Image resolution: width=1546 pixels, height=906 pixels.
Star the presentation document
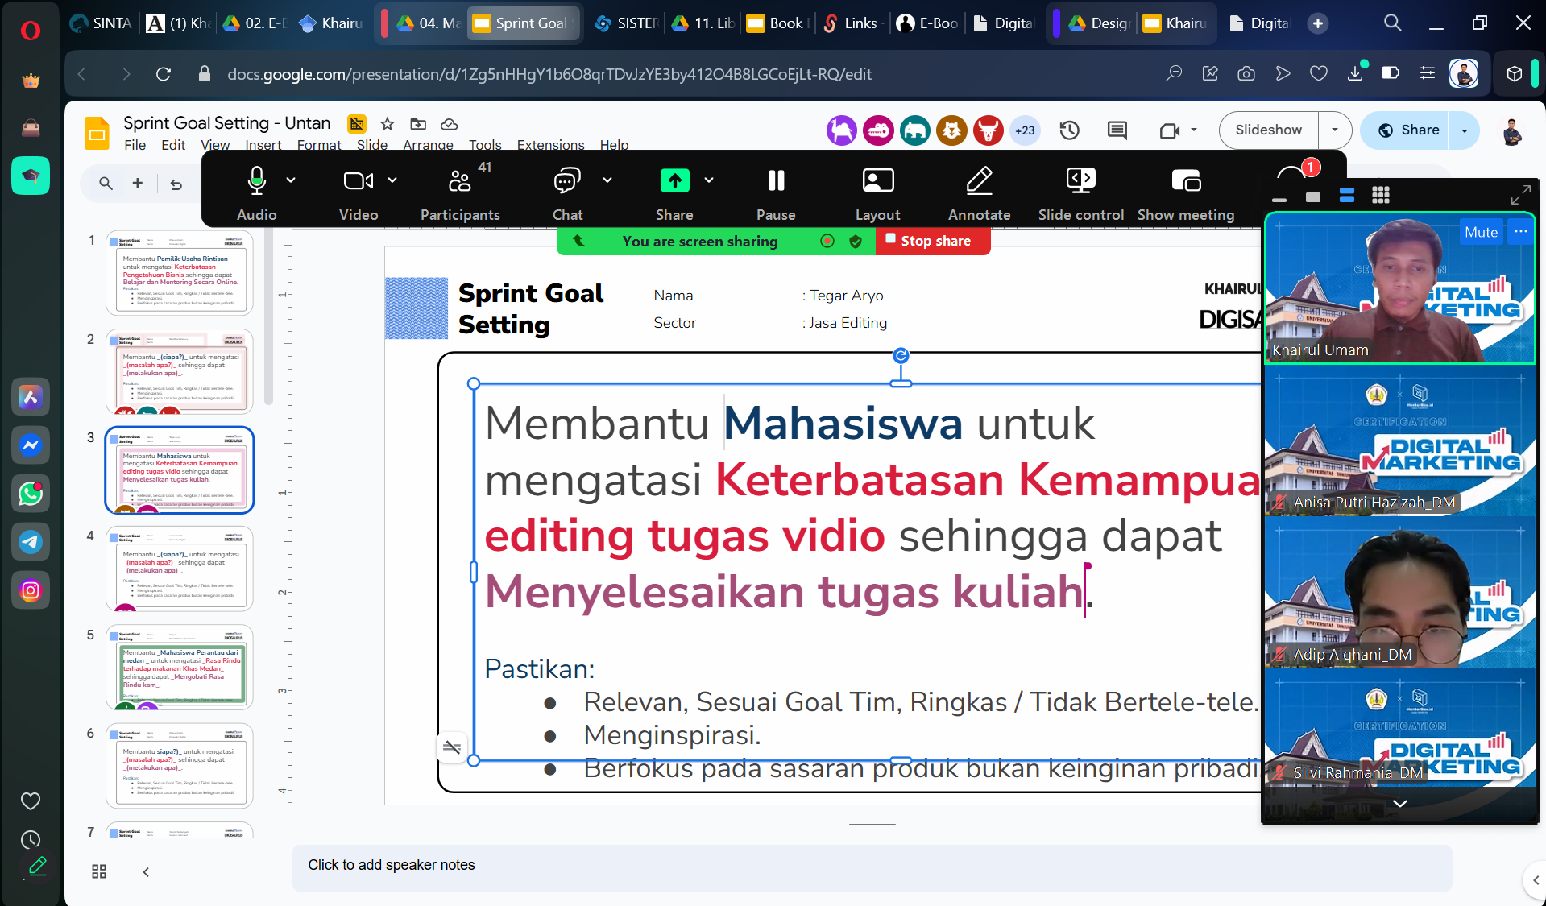388,123
